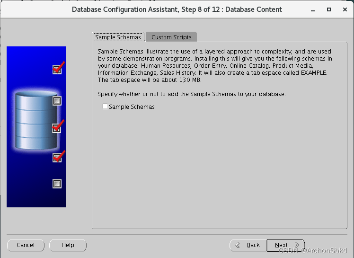Click the text 'The tablespace will be about 130 MB.'
Screen dimensions: 354x258
click(150, 80)
